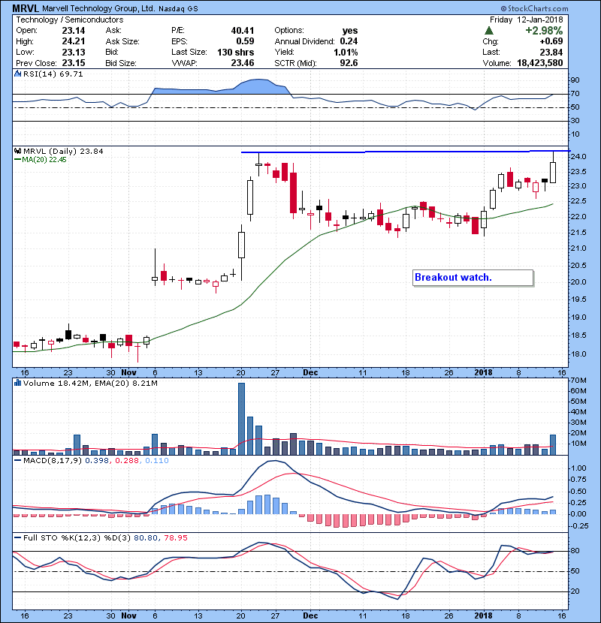Click the Annual Dividend value 0.24
The width and height of the screenshot is (601, 623).
(349, 41)
